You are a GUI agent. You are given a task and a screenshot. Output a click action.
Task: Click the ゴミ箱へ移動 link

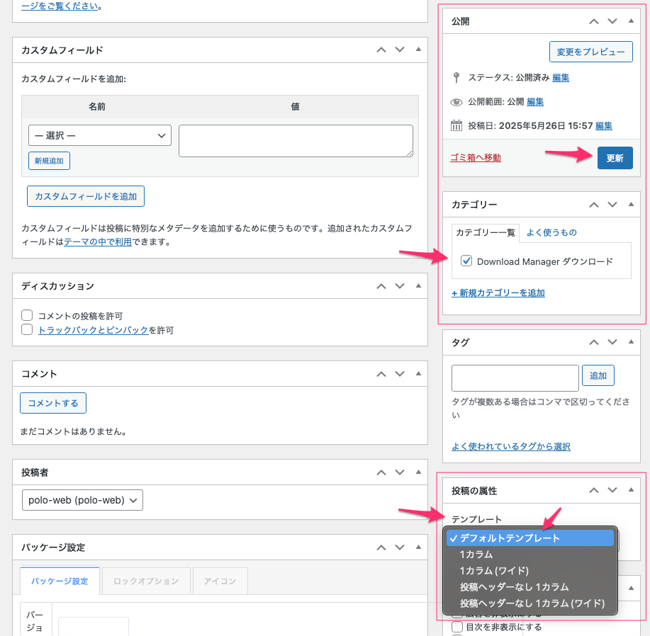coord(476,157)
